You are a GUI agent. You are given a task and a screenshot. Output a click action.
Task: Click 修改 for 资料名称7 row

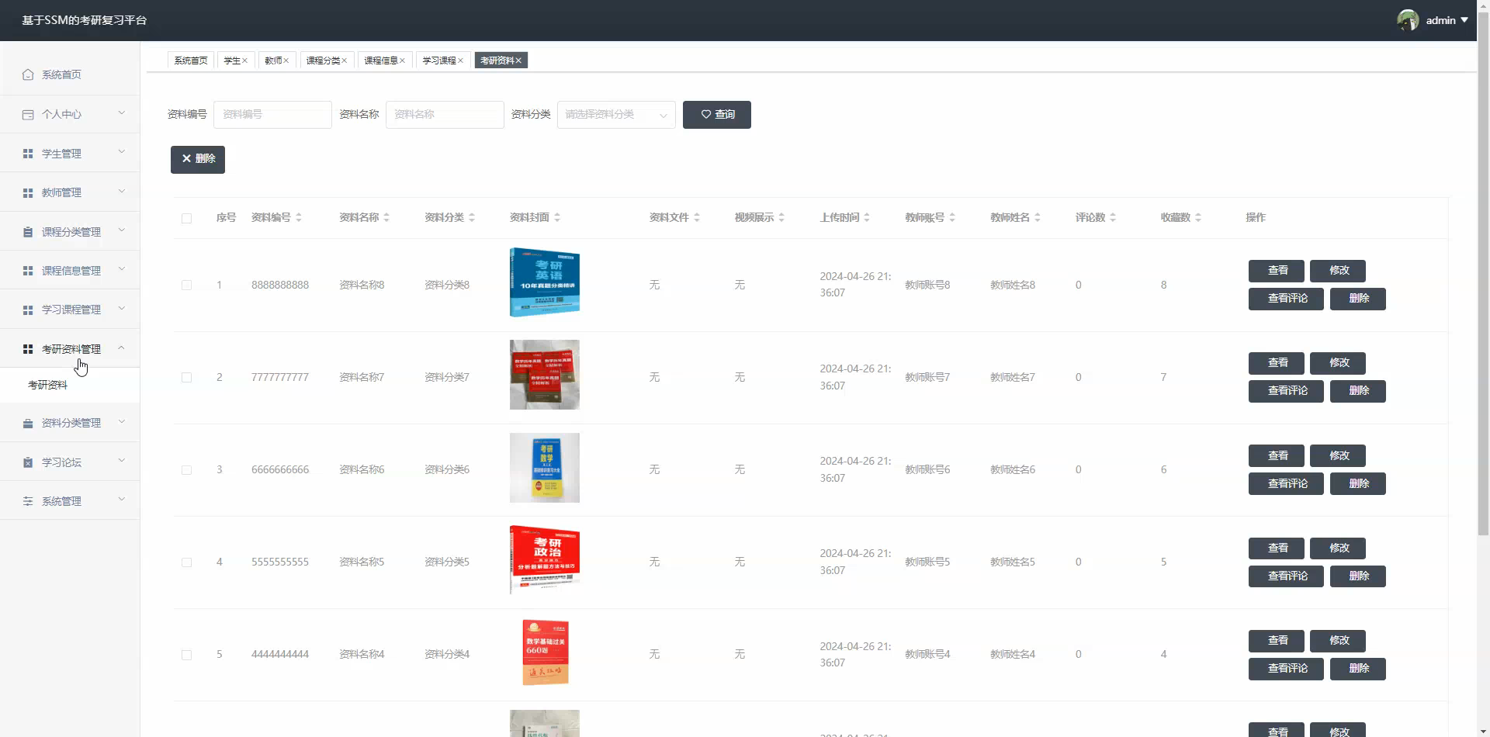(1338, 363)
